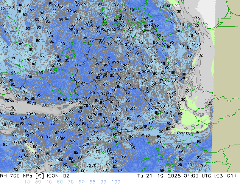Viewport: 240px width, 185px height.
Task: Click the 'ICON-D2' model name label
Action: click(58, 176)
